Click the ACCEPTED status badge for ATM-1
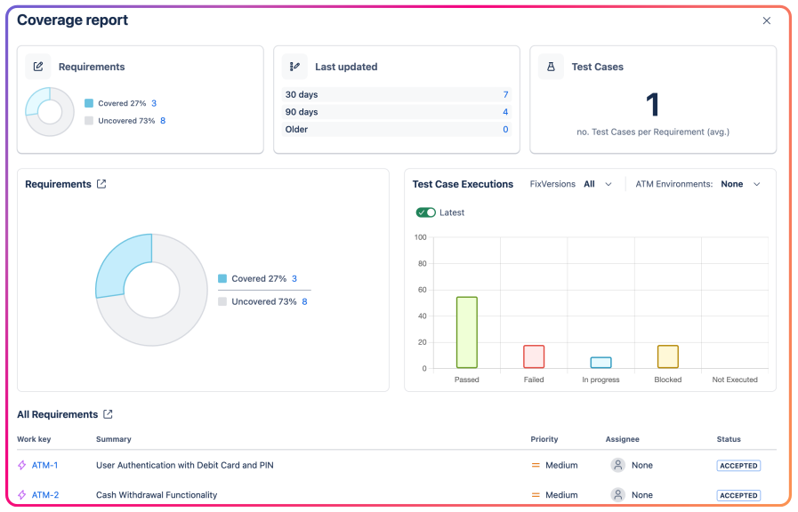Screen dimensions: 798x512 pos(738,465)
